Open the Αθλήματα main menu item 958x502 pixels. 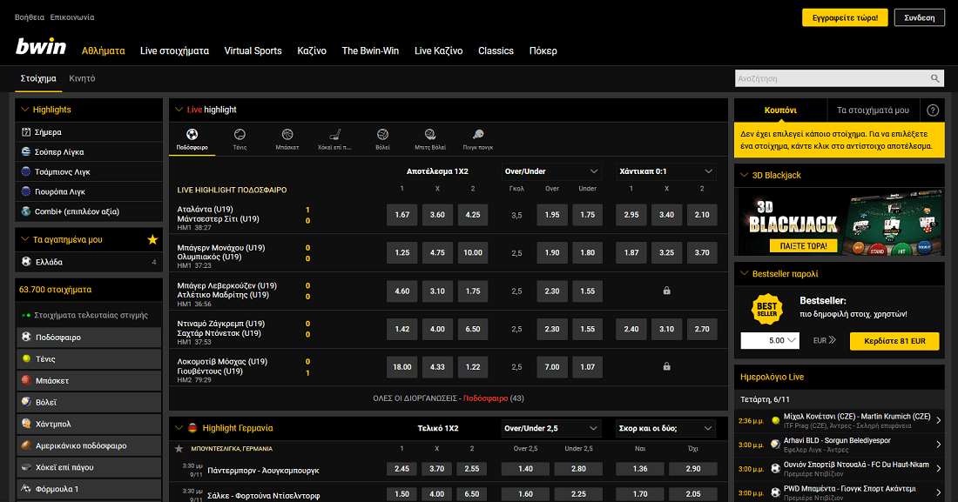click(x=104, y=50)
